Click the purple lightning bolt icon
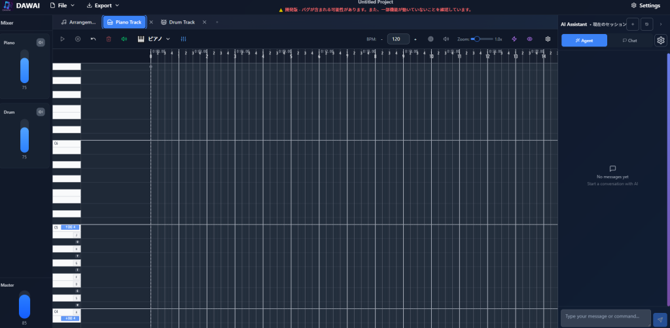 point(514,39)
